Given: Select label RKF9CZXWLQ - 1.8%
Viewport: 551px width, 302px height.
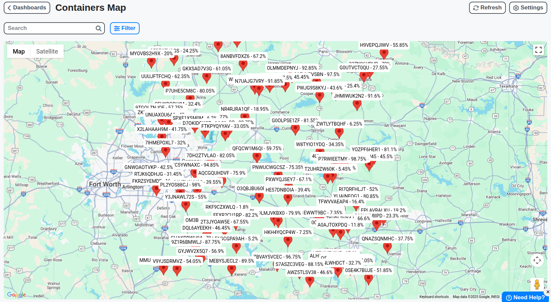Looking at the screenshot, I should pos(227,207).
